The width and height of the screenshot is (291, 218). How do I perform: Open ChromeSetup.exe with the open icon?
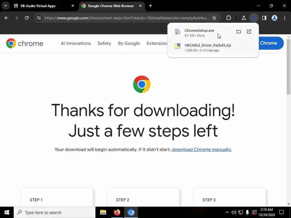point(249,32)
